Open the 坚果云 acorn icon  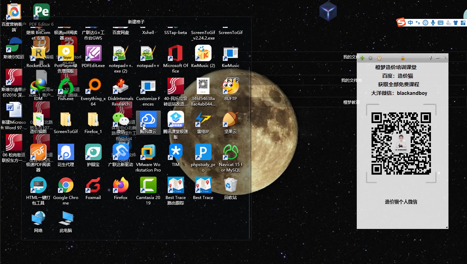click(x=231, y=122)
